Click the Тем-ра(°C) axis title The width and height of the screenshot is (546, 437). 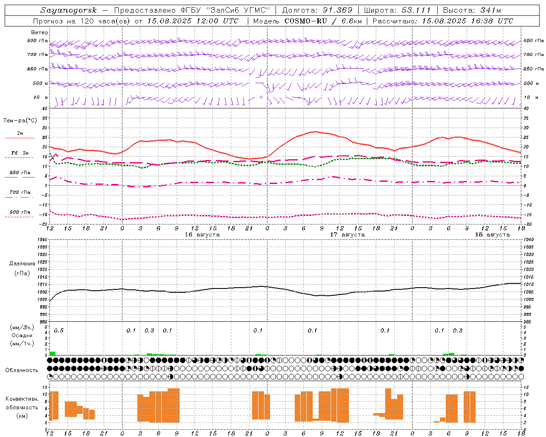click(20, 120)
